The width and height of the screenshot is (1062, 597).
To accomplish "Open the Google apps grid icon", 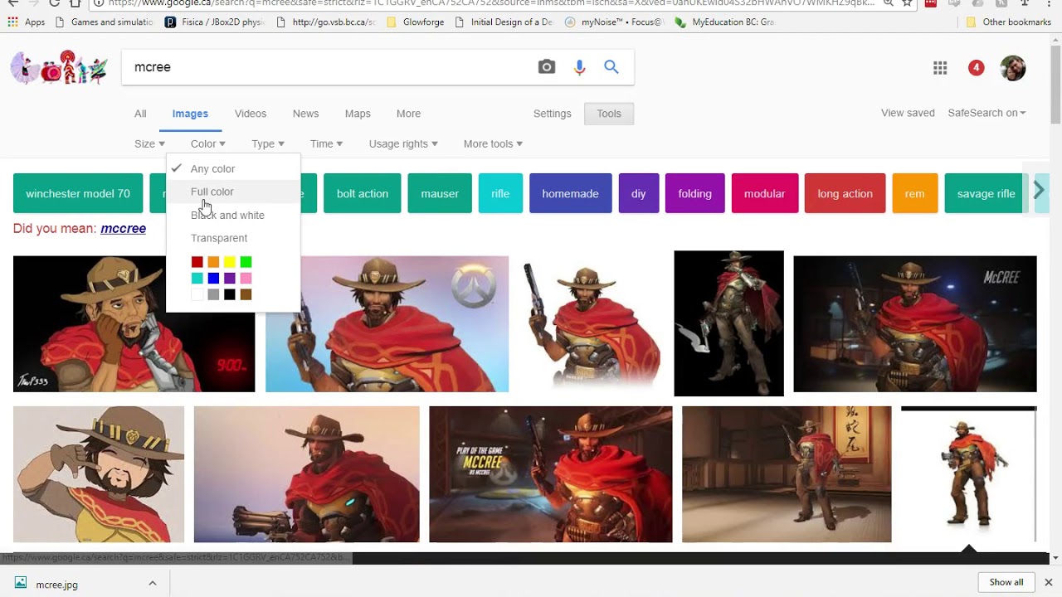I will 940,68.
